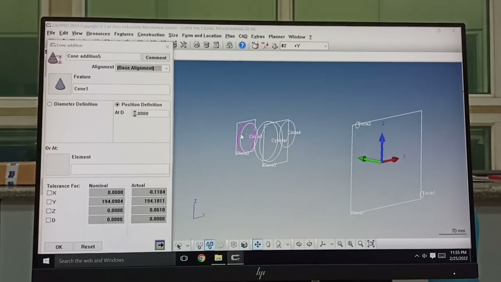Click the OK button
Screen dimensions: 501x282
coord(59,247)
